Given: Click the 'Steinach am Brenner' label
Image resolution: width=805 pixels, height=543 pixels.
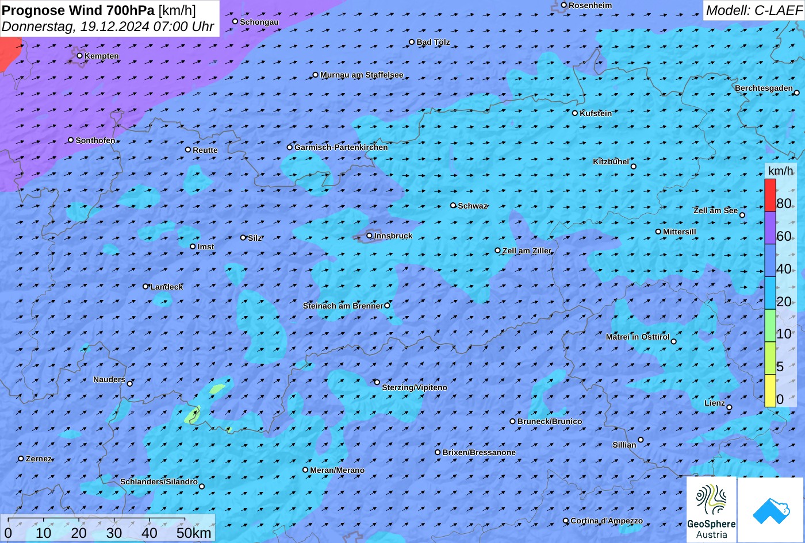Looking at the screenshot, I should pos(343,306).
